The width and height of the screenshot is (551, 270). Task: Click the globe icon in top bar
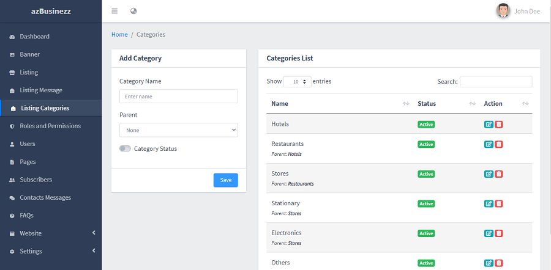pyautogui.click(x=134, y=11)
